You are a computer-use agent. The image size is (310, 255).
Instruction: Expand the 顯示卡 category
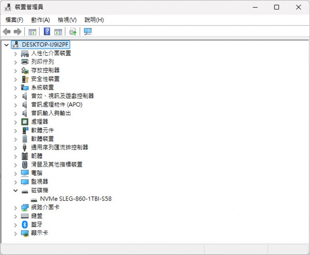click(x=15, y=233)
